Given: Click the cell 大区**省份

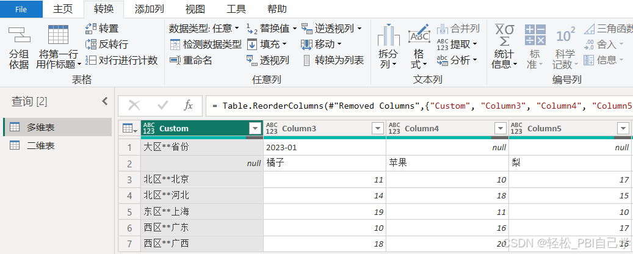Looking at the screenshot, I should tap(202, 147).
